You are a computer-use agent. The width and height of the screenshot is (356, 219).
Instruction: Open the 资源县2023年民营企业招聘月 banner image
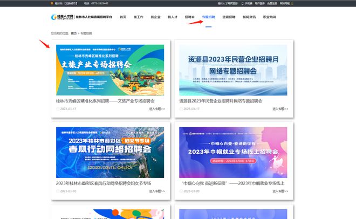[233, 70]
